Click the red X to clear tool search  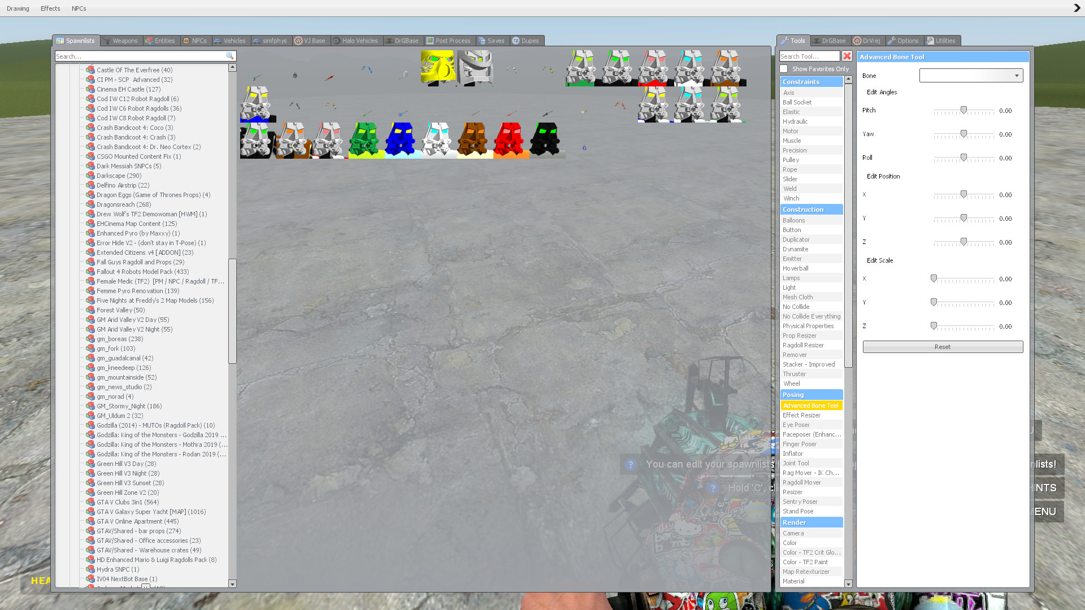(x=847, y=56)
